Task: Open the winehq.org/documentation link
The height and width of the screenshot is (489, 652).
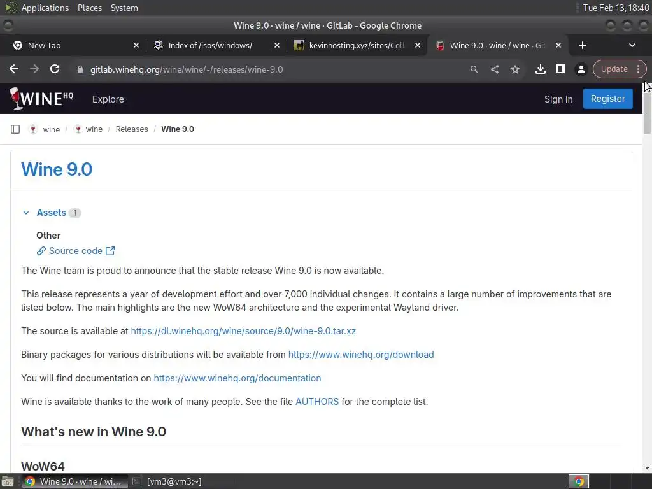Action: click(237, 378)
